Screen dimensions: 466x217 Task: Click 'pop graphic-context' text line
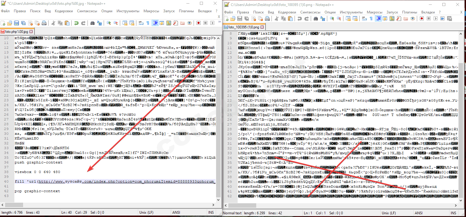point(37,191)
